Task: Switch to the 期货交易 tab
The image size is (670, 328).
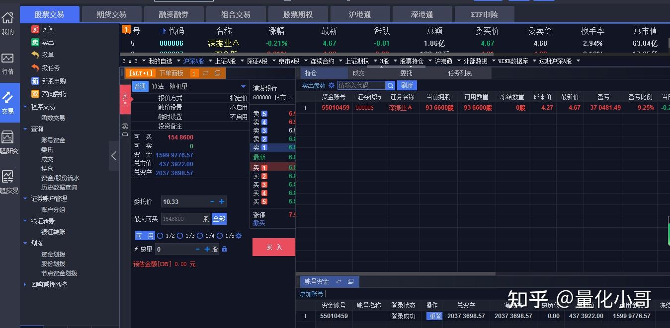Action: 111,14
